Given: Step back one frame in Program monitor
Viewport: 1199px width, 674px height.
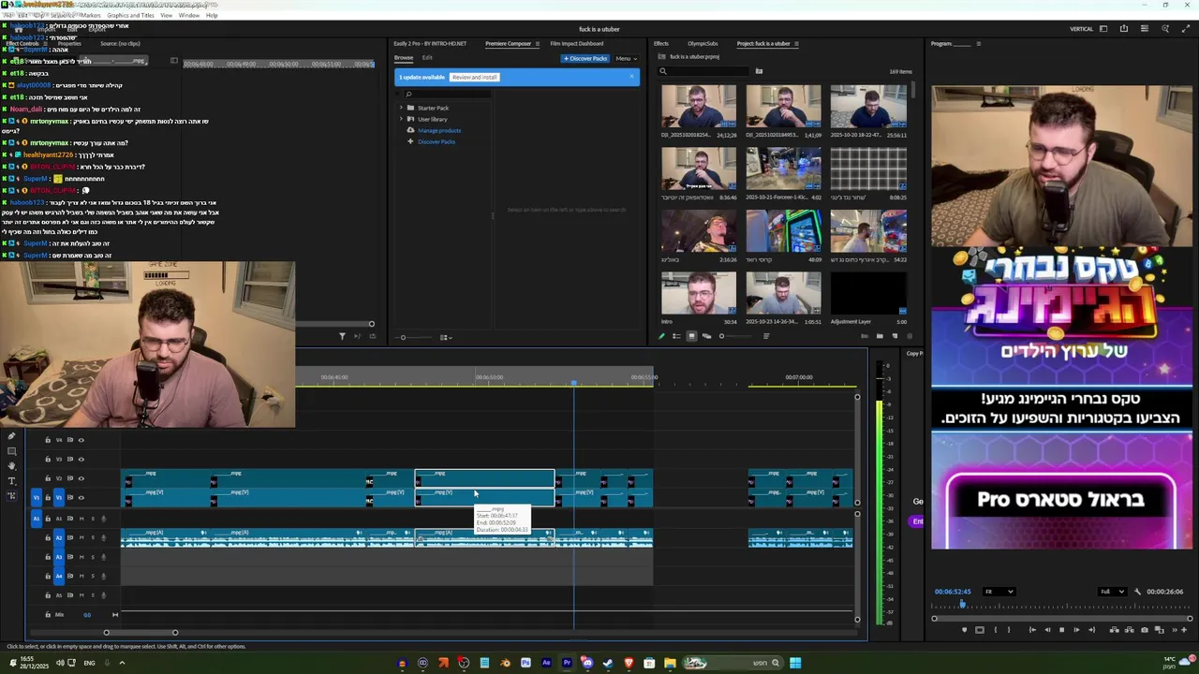Looking at the screenshot, I should click(1047, 630).
